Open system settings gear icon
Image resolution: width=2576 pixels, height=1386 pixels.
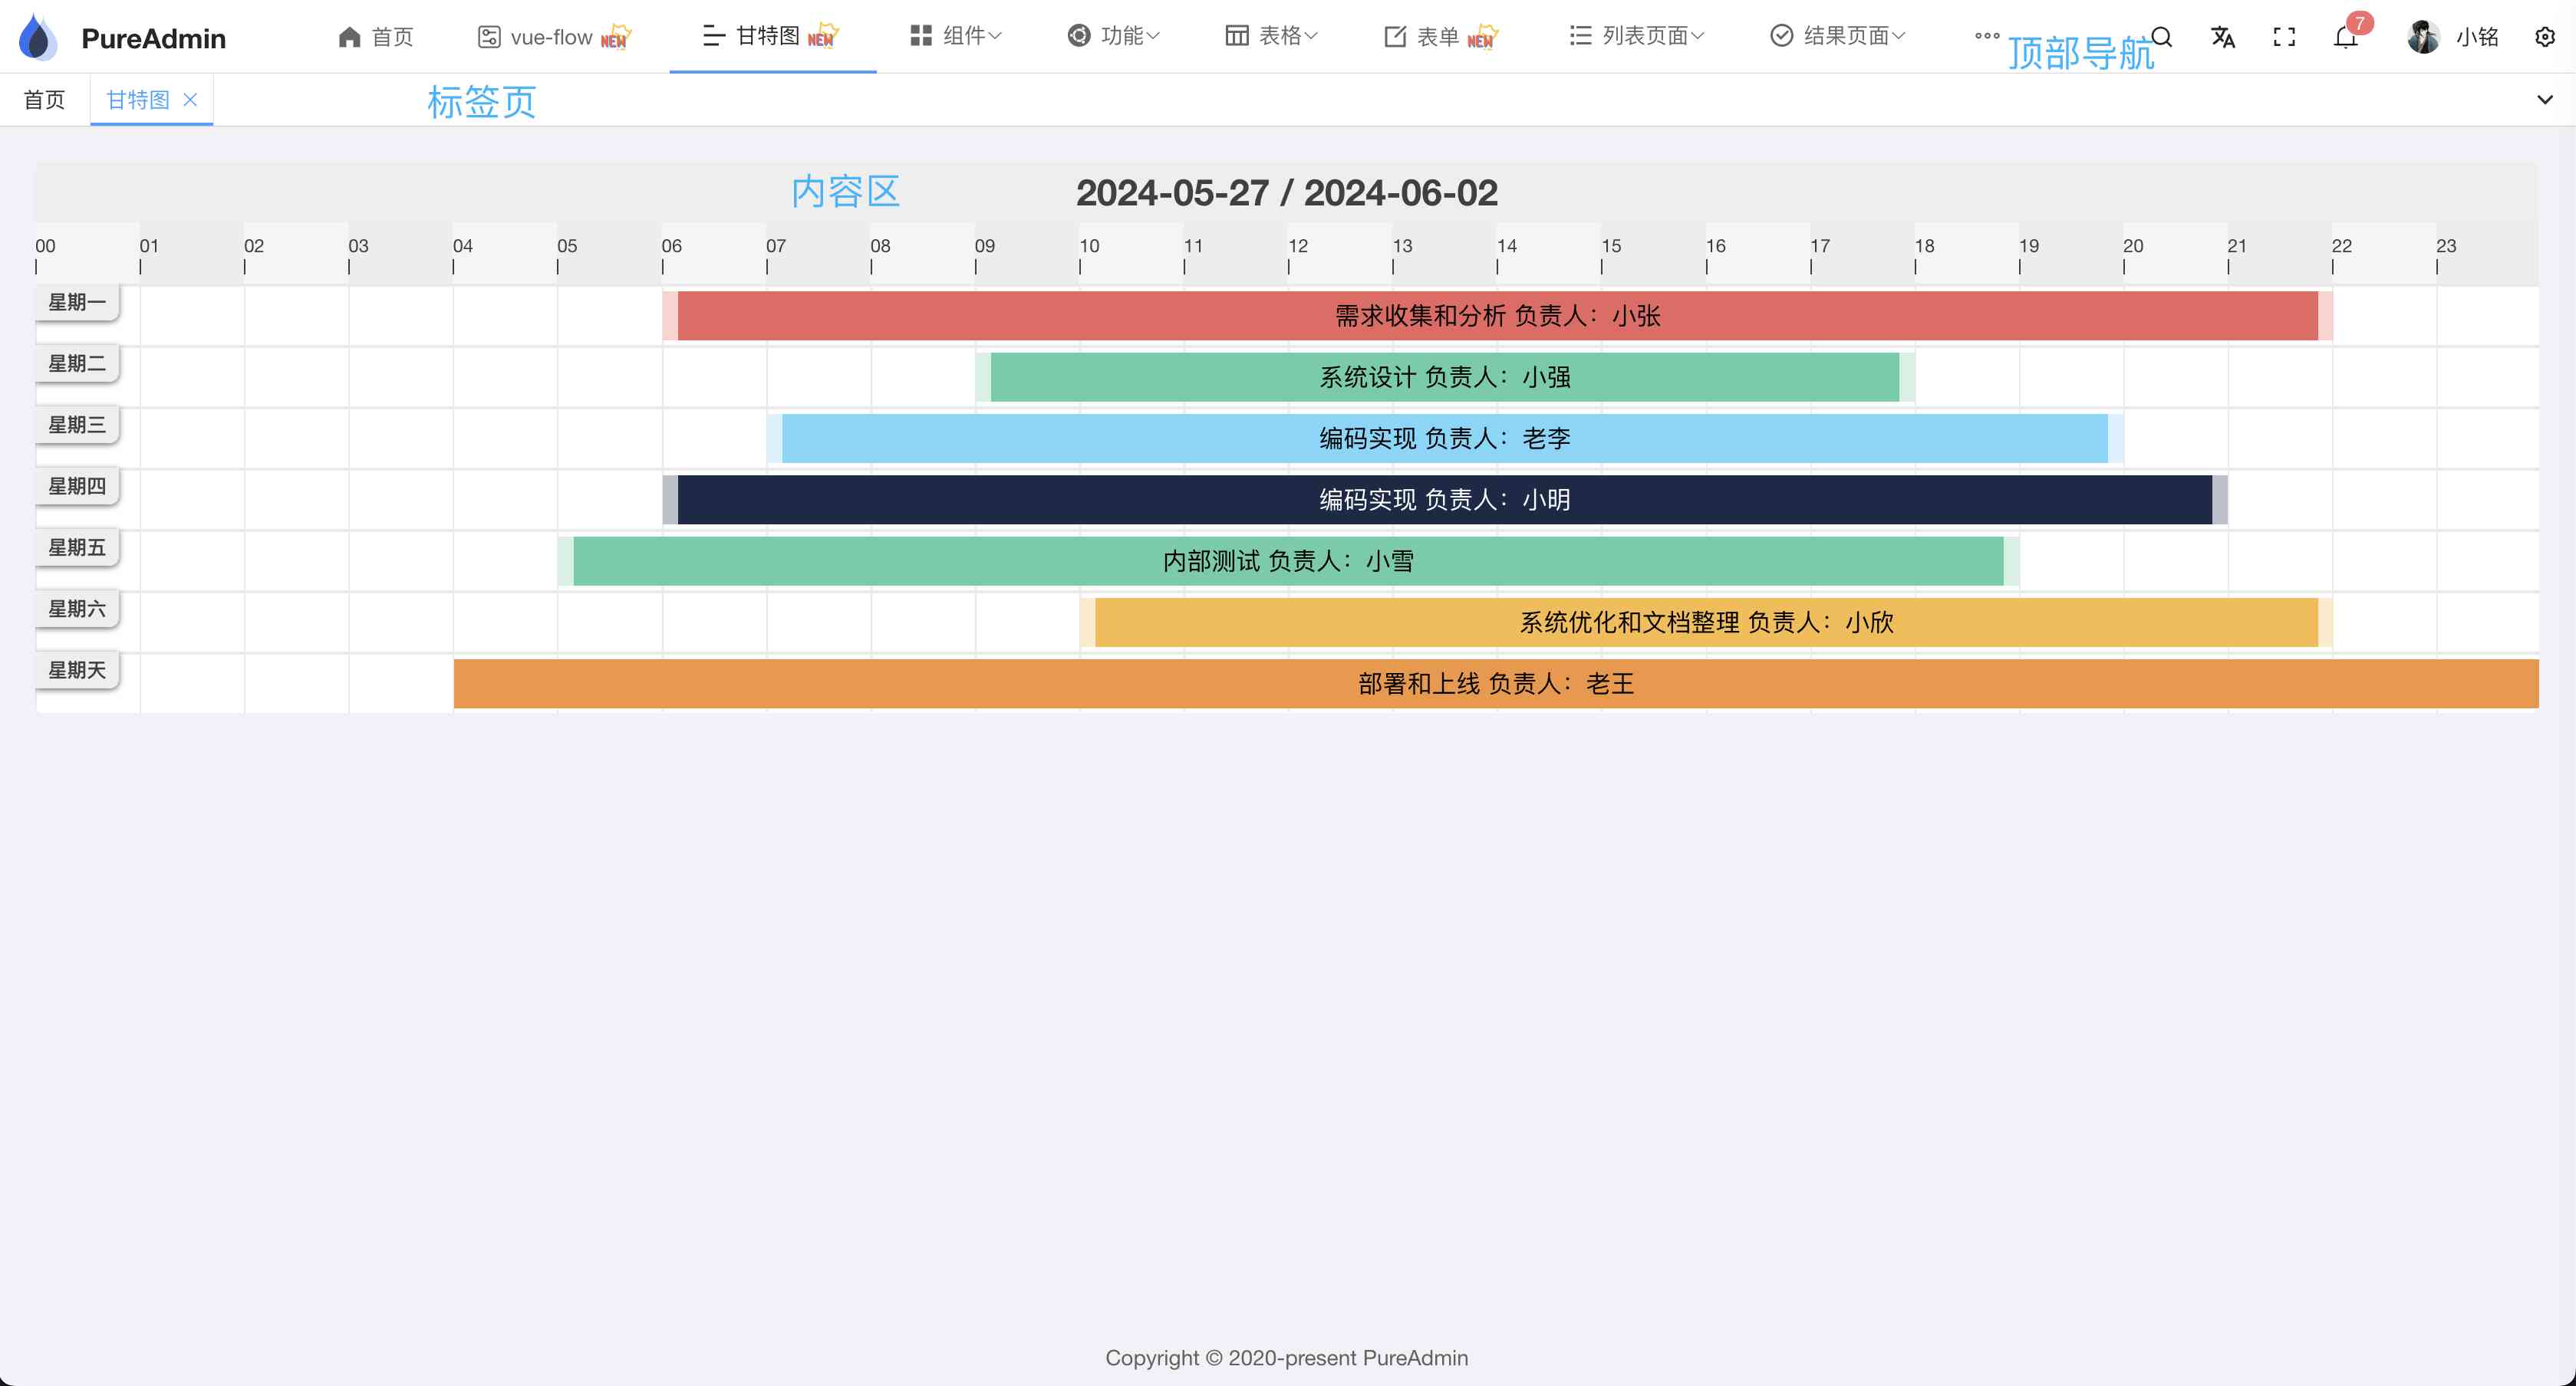click(2544, 37)
